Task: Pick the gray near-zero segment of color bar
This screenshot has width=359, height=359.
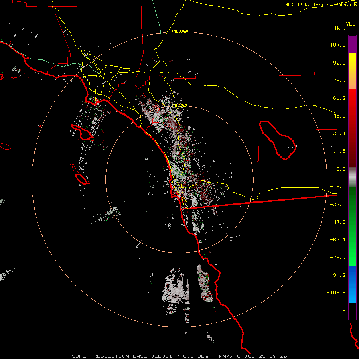Action: (352, 178)
